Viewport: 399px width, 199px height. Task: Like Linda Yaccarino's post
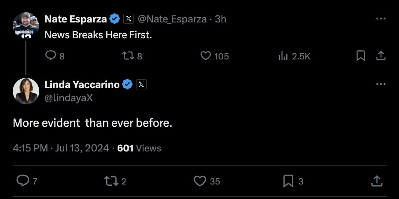(x=200, y=181)
